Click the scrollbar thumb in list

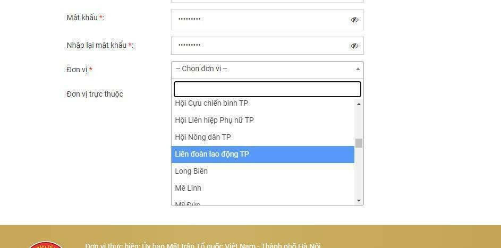[x=359, y=143]
